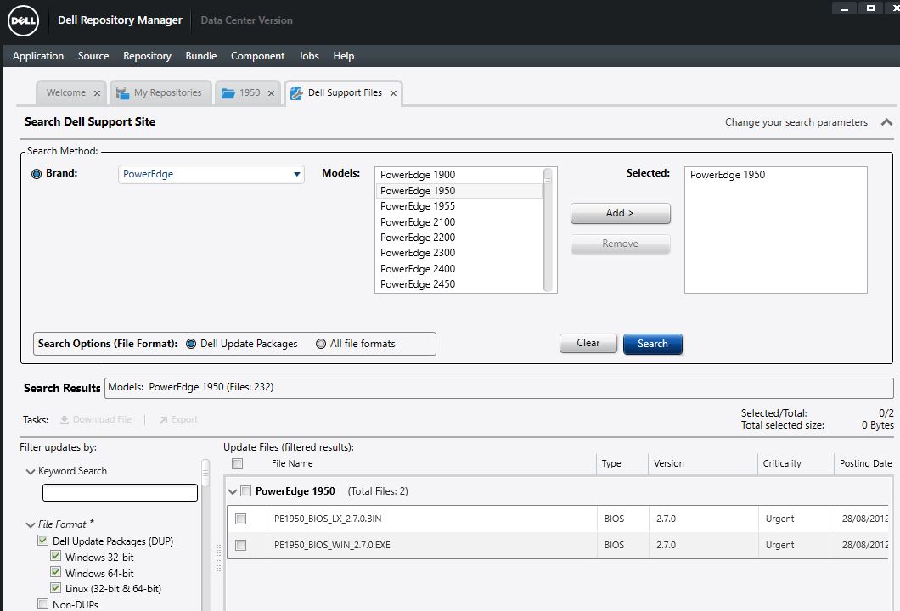Screen dimensions: 900x611
Task: Sort results by the Type column header
Action: [x=622, y=463]
